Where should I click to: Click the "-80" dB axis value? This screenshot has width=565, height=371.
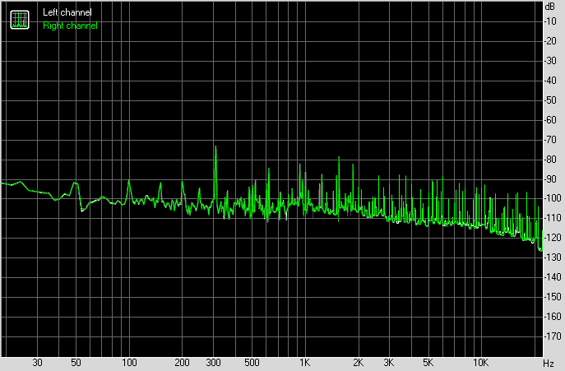point(550,160)
